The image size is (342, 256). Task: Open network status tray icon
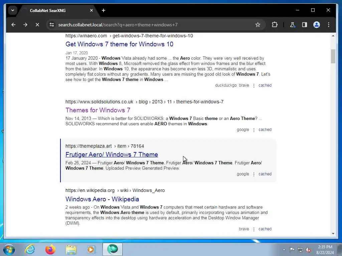pos(300,250)
